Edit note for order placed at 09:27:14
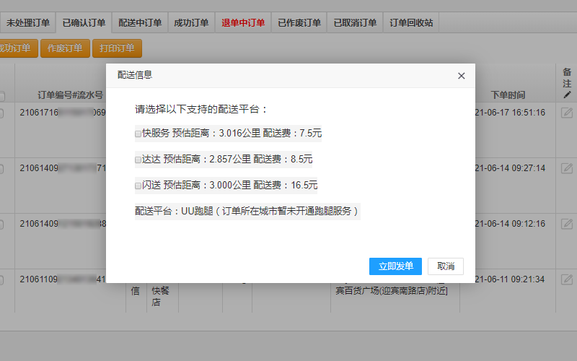Screen dimensions: 577x361 pyautogui.click(x=567, y=168)
